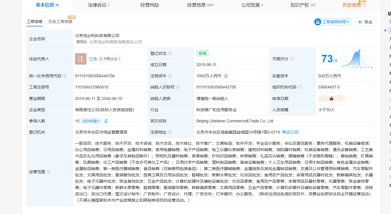Click the lock icon in 核准日期 row

[331, 99]
